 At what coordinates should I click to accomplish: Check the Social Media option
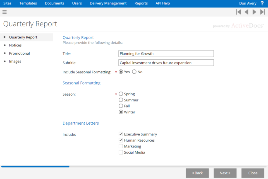(x=121, y=152)
